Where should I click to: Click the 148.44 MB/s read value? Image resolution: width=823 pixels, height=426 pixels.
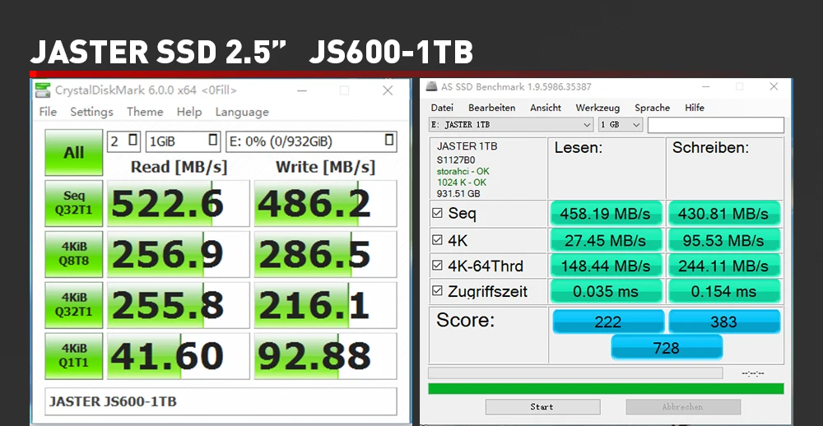607,266
